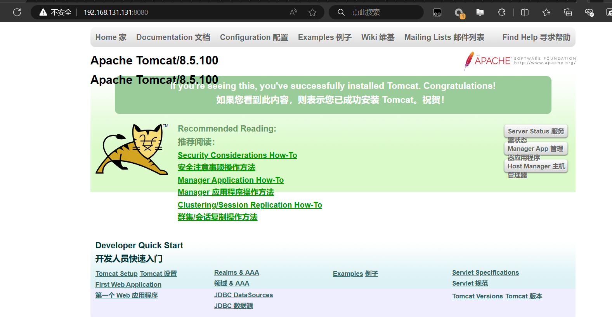612x317 pixels.
Task: Click the Manager App 管理器应用程序 button
Action: tap(536, 149)
